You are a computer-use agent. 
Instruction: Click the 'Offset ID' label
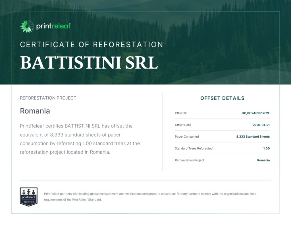coord(181,113)
